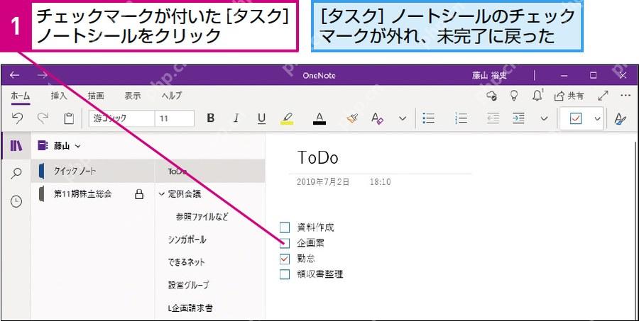
Task: Go back with the left arrow
Action: point(15,75)
